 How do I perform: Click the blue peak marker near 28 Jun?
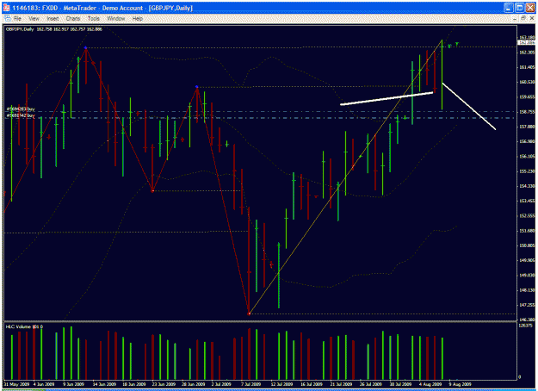[x=196, y=87]
